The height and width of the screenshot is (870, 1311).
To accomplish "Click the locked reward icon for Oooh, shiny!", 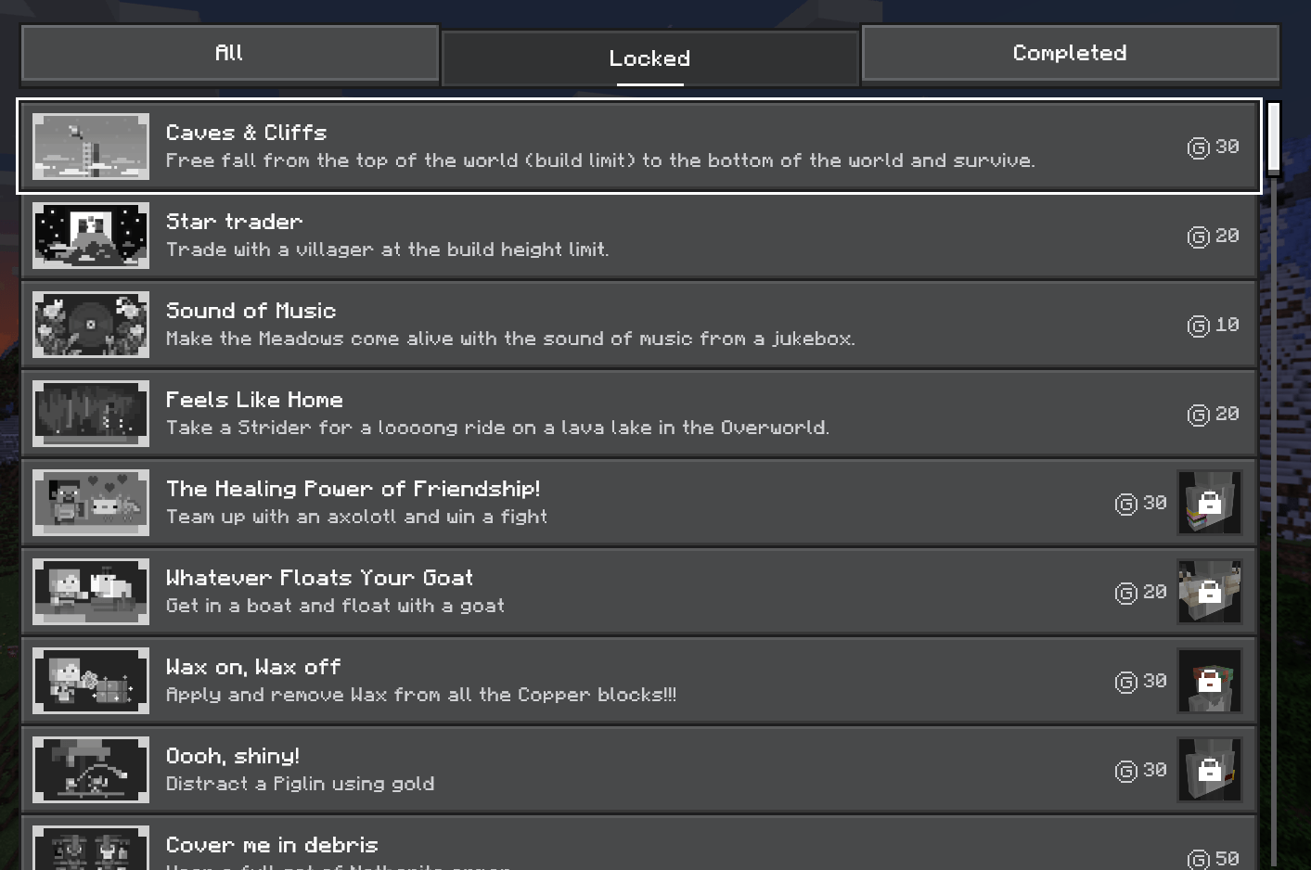I will pos(1210,770).
